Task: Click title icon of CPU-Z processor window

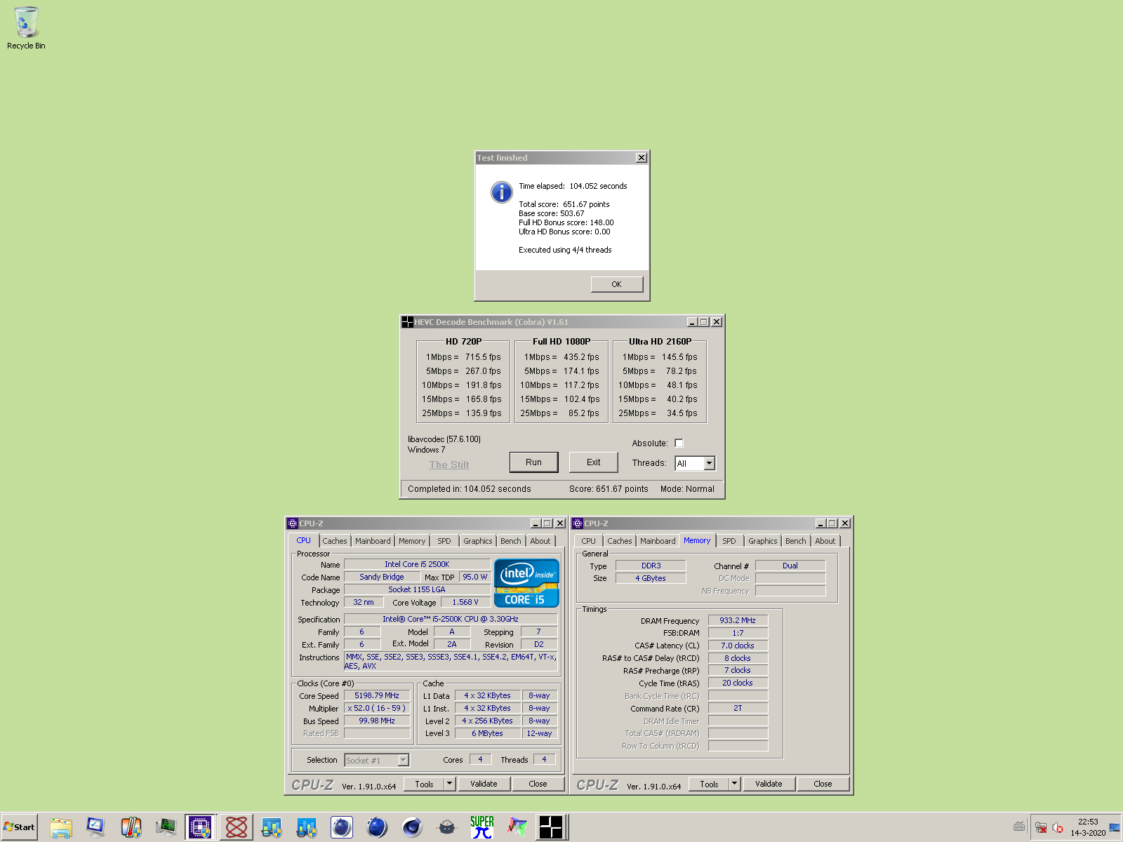Action: click(293, 523)
